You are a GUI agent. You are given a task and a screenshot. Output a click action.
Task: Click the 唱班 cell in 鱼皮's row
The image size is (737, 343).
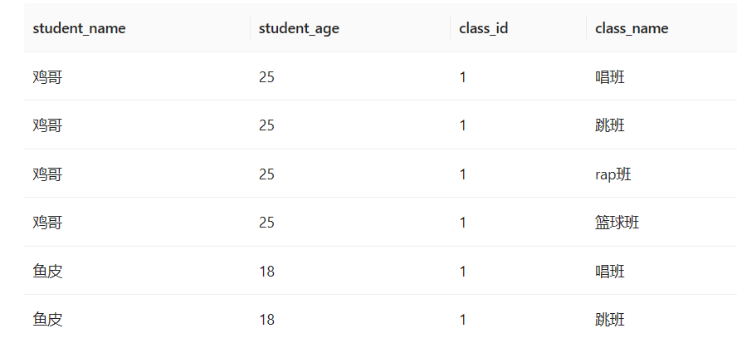(x=610, y=272)
